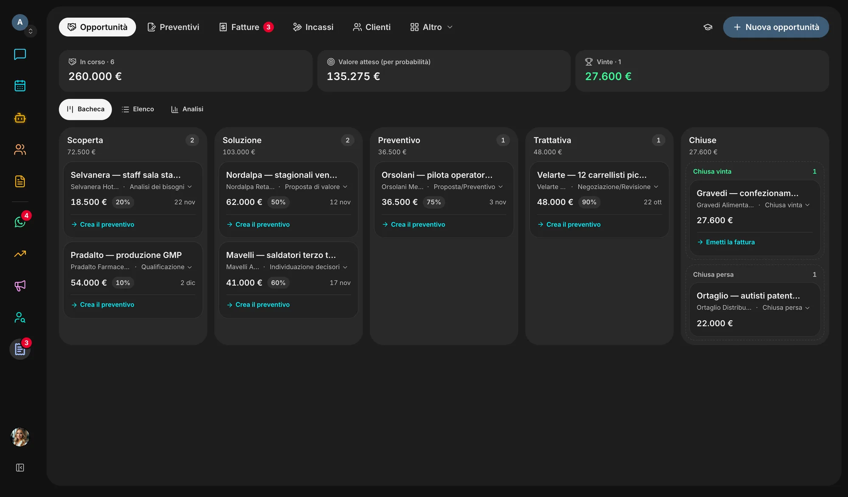848x497 pixels.
Task: Click Crea il preventivo on Selvanera card
Action: coord(103,224)
